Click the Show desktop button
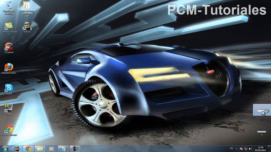271x152 pixels. click(x=270, y=149)
